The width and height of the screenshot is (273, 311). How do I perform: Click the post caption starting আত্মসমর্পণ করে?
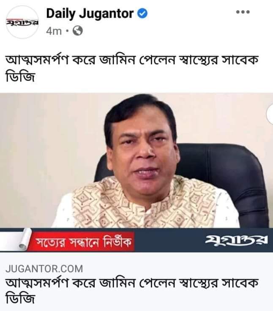tap(132, 68)
